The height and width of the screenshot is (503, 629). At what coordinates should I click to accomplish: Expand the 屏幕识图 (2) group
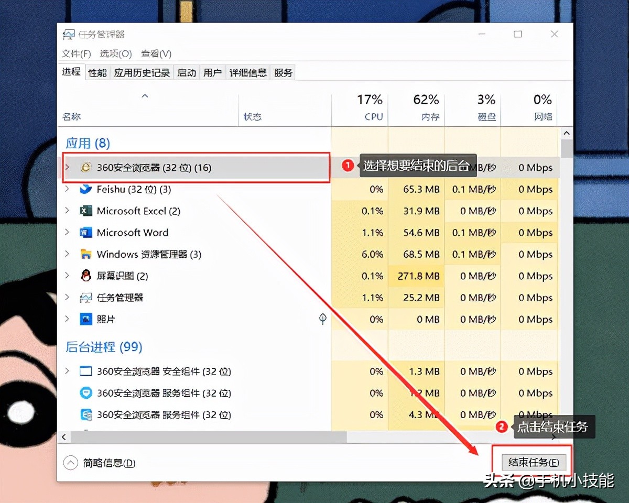(67, 276)
